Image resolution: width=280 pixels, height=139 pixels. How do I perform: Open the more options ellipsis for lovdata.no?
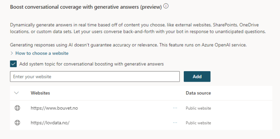[x=175, y=123]
